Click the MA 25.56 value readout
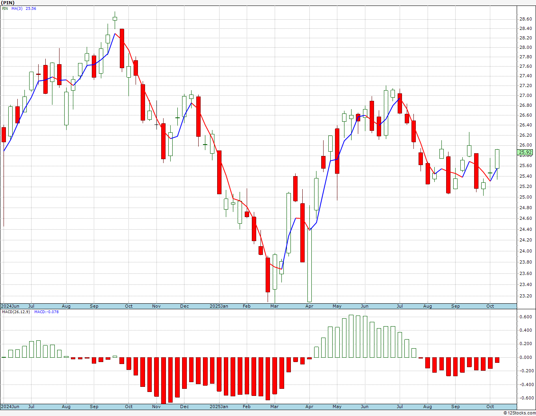This screenshot has height=416, width=536. [x=31, y=8]
